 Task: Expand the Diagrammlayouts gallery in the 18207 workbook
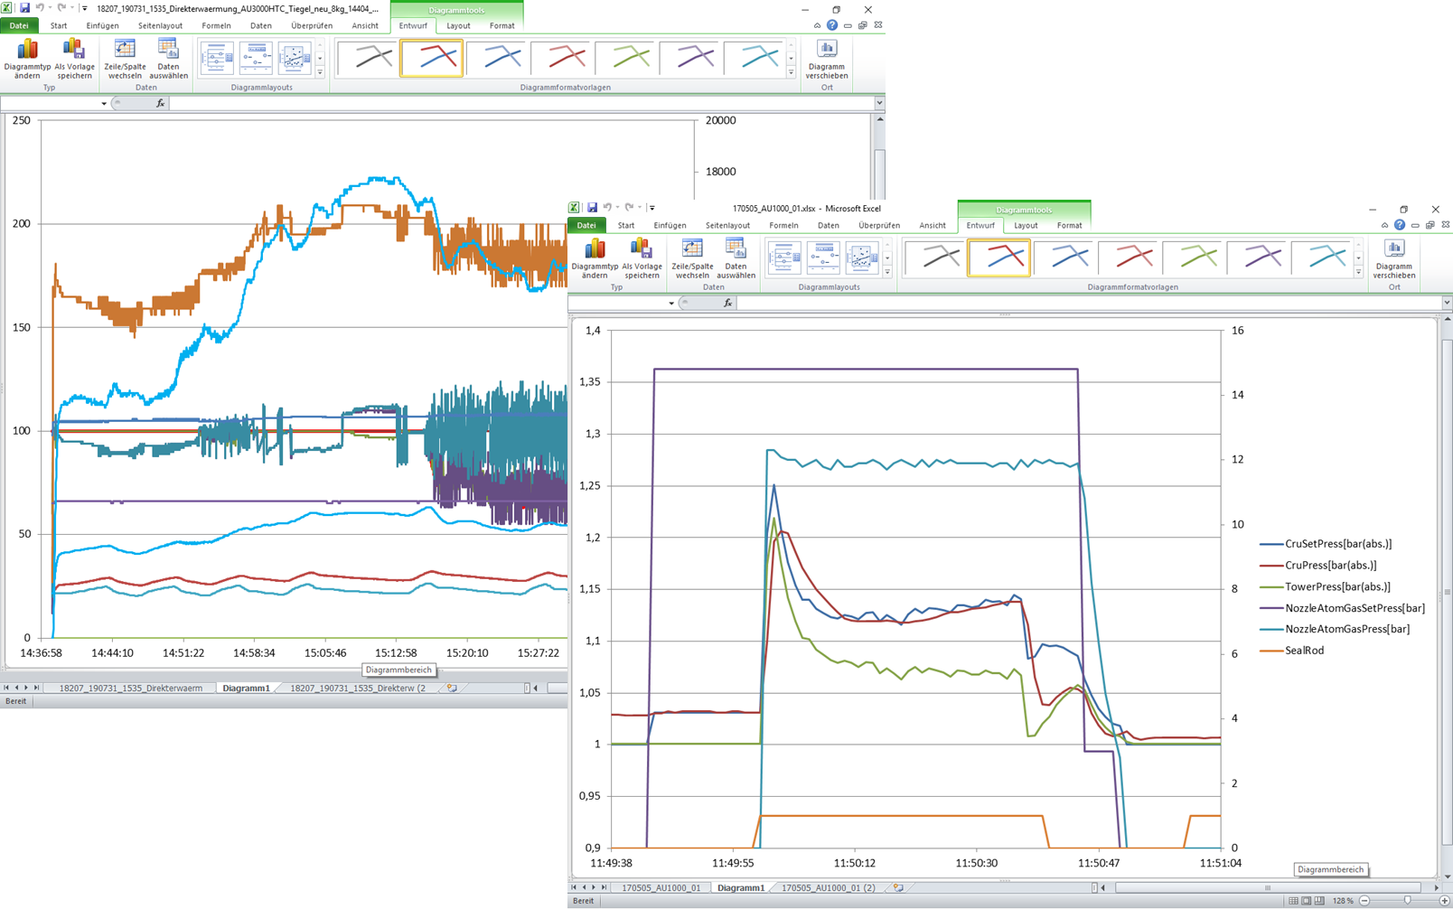(320, 72)
